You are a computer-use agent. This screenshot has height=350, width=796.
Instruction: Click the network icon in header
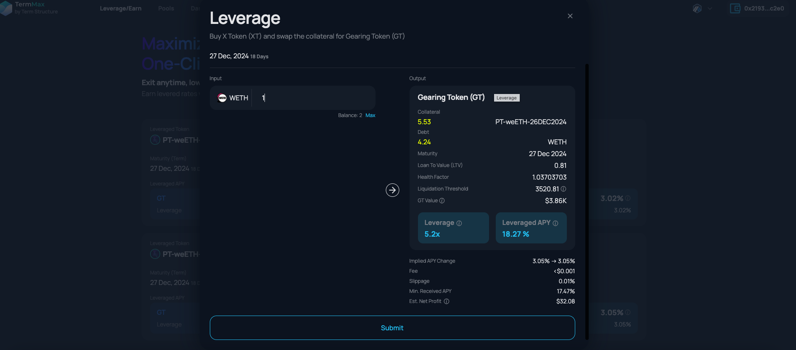(x=697, y=8)
